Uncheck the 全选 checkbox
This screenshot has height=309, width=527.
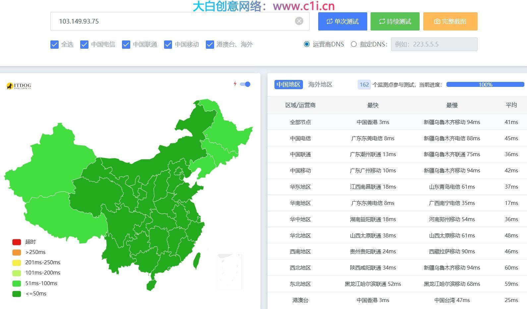coord(54,44)
